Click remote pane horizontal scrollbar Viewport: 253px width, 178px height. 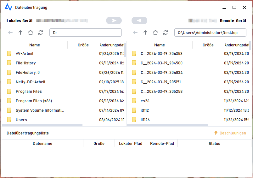[x=167, y=125]
